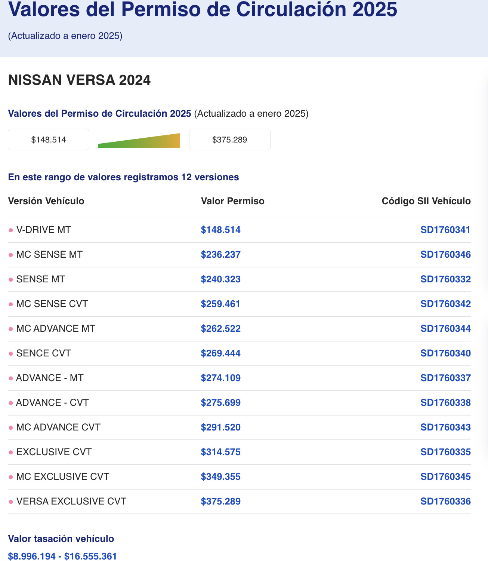Click the Código SII Vehículo column header
The image size is (488, 561).
(426, 201)
